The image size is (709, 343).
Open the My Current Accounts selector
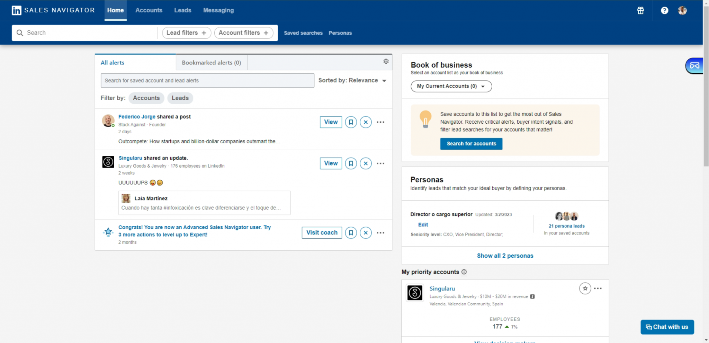(x=451, y=86)
